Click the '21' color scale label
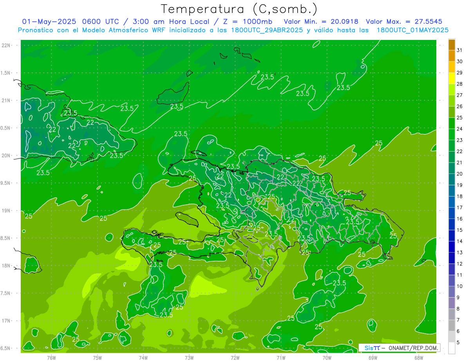Screen dimensions: 470x363 pyautogui.click(x=460, y=163)
